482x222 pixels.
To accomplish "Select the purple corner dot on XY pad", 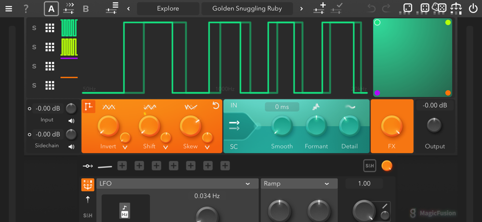I will pos(377,93).
